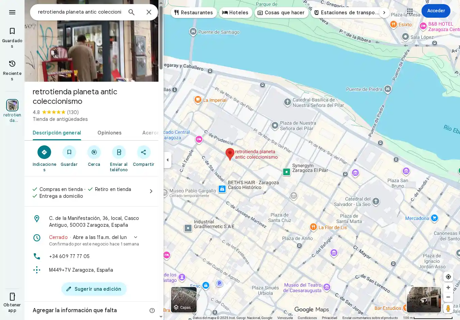460x320 pixels.
Task: Select the Descripción general tab
Action: click(x=57, y=133)
